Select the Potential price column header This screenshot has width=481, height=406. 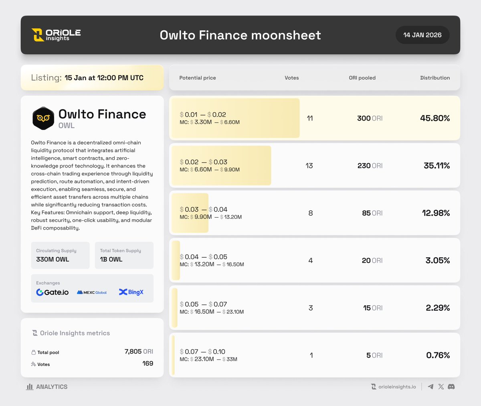198,78
